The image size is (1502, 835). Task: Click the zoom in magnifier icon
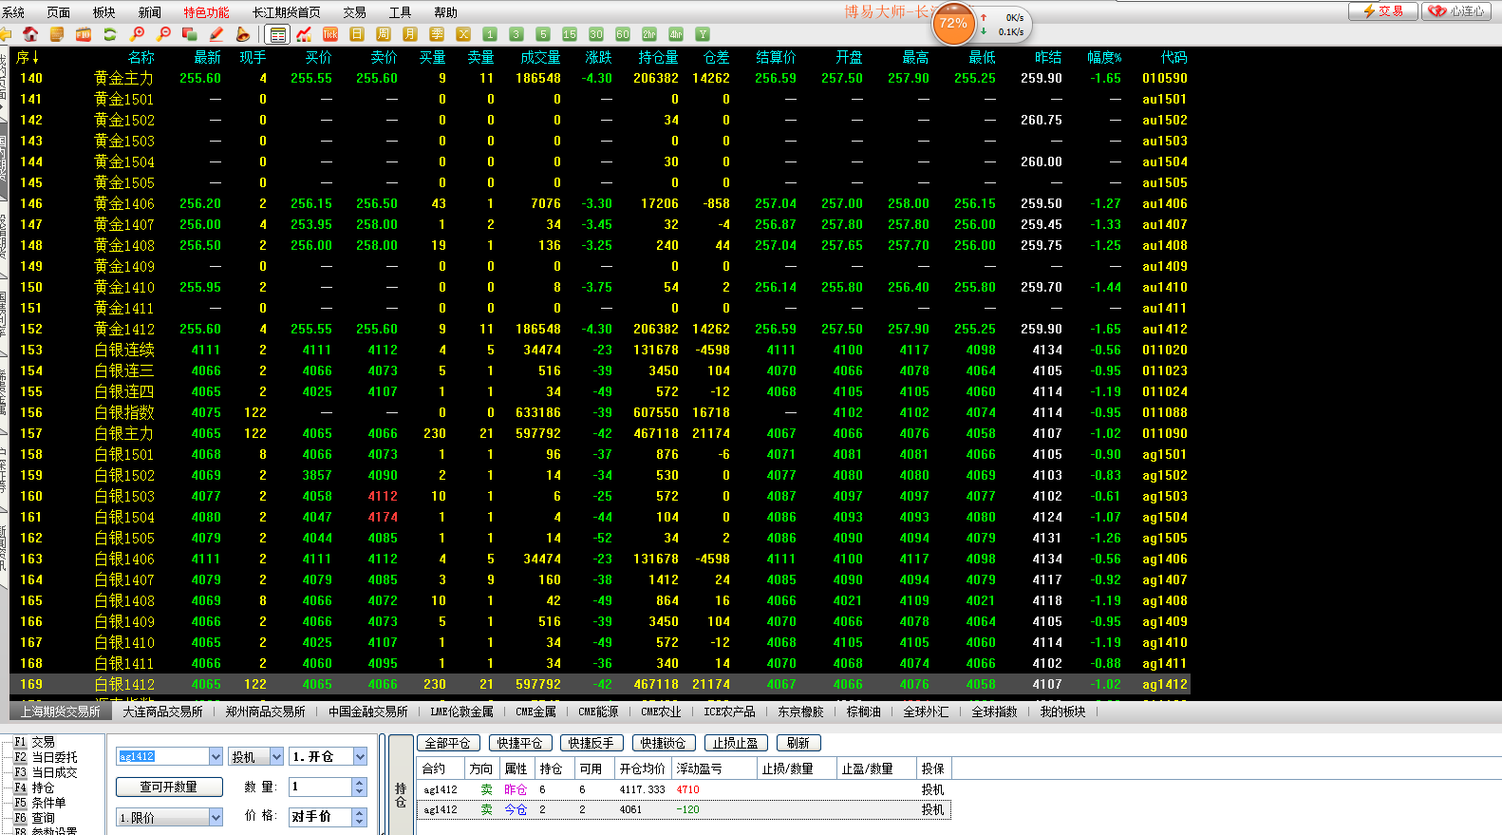137,34
